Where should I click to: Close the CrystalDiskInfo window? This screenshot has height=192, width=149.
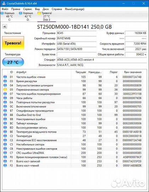pos(144,4)
